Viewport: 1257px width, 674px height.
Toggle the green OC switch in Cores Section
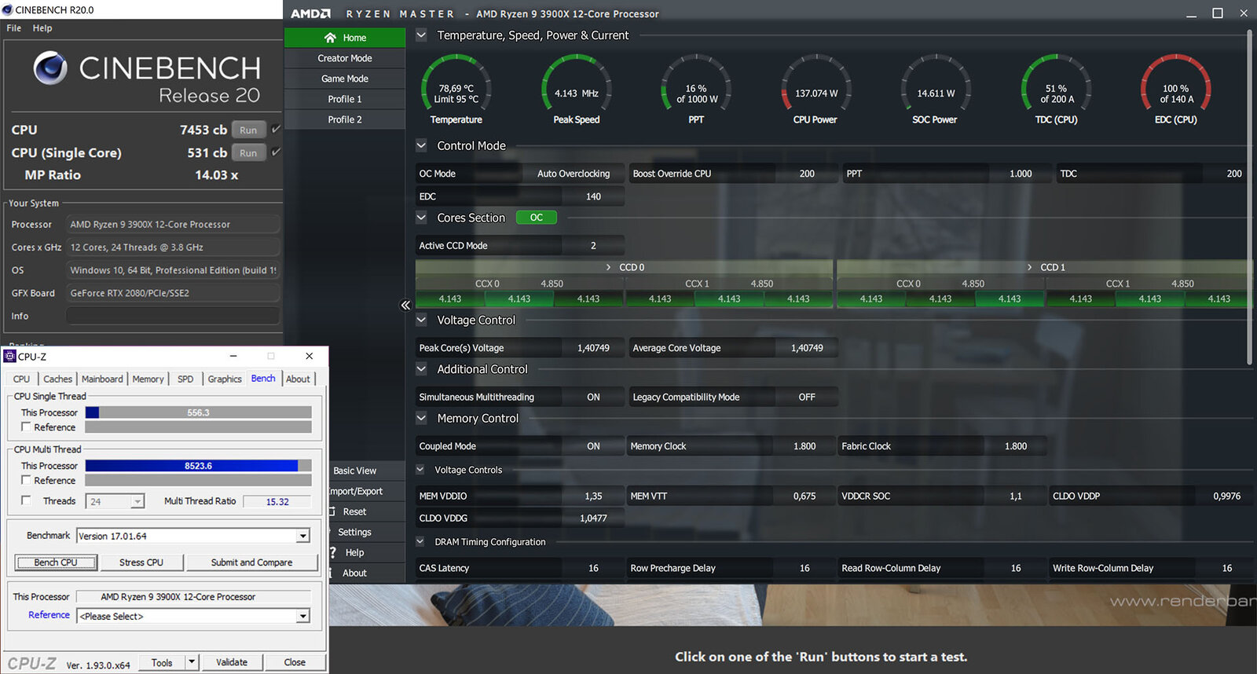tap(537, 218)
